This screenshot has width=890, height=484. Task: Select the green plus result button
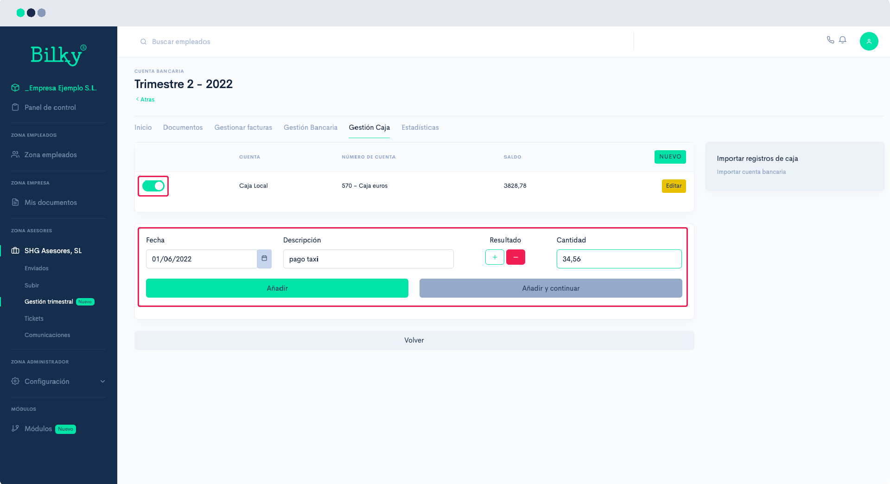(x=495, y=257)
